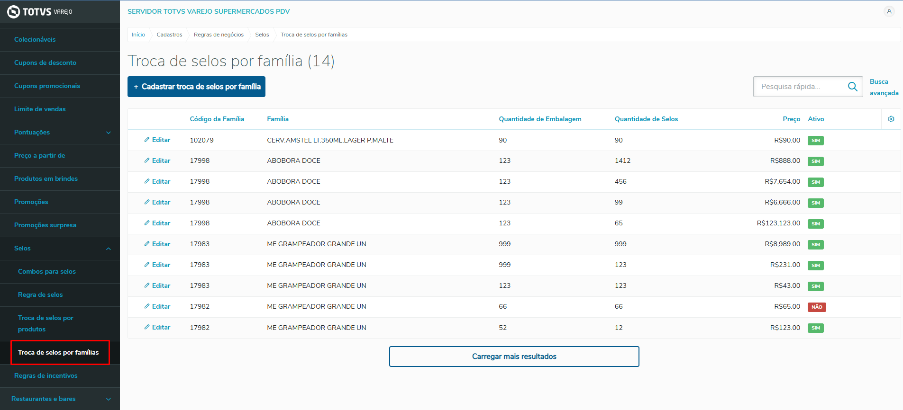Click the magnifier search icon
This screenshot has height=410, width=903.
tap(852, 87)
